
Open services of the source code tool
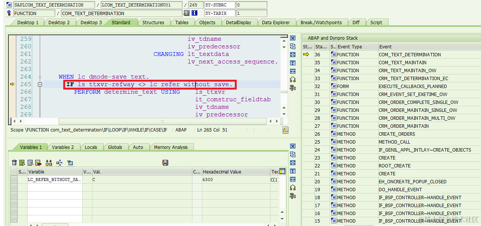(x=293, y=79)
